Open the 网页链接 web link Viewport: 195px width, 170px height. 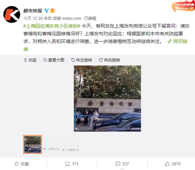[x=177, y=42]
